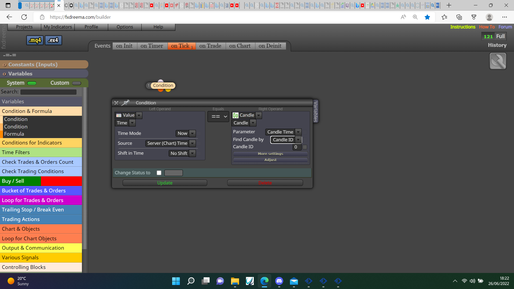
Task: Open the Forum link
Action: coord(505,27)
